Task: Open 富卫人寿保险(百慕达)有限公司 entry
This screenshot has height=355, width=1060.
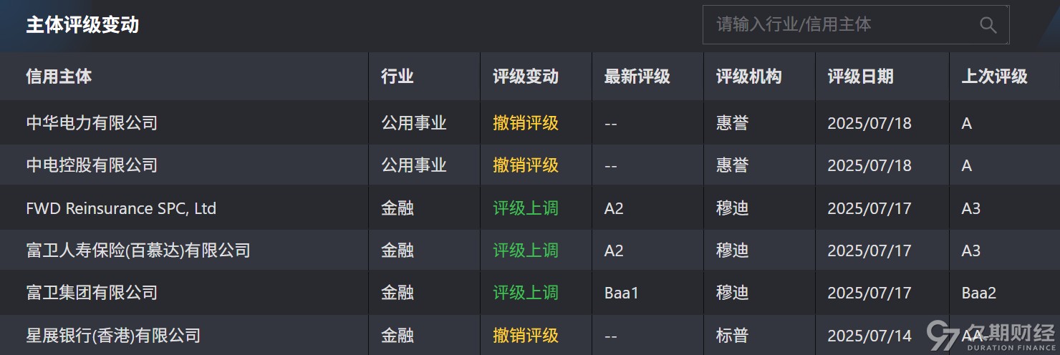Action: click(x=138, y=251)
